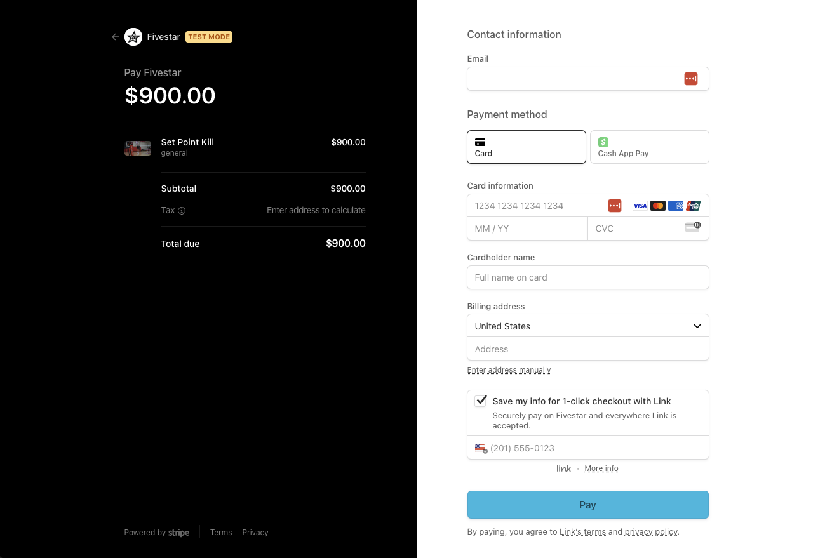
Task: Click the Enter address to calculate text
Action: coord(316,210)
